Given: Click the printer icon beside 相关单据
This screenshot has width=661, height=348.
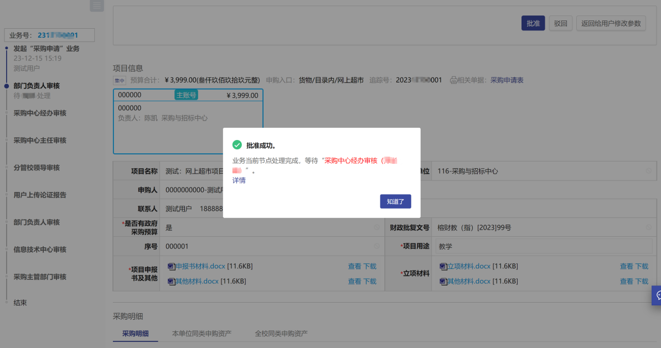Looking at the screenshot, I should (x=454, y=80).
